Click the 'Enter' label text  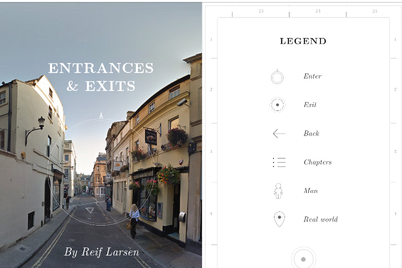312,76
